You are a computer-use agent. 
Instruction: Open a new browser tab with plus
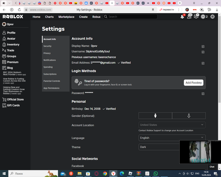click(x=180, y=3)
